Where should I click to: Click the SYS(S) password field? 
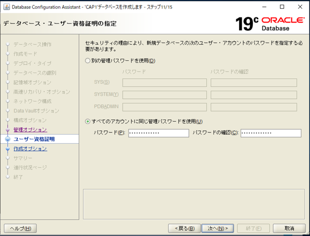164,83
